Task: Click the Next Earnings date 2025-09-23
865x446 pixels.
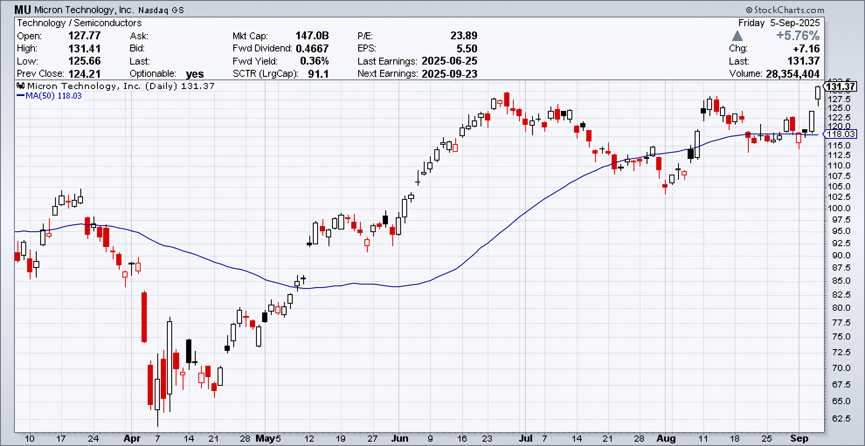Action: pos(450,74)
